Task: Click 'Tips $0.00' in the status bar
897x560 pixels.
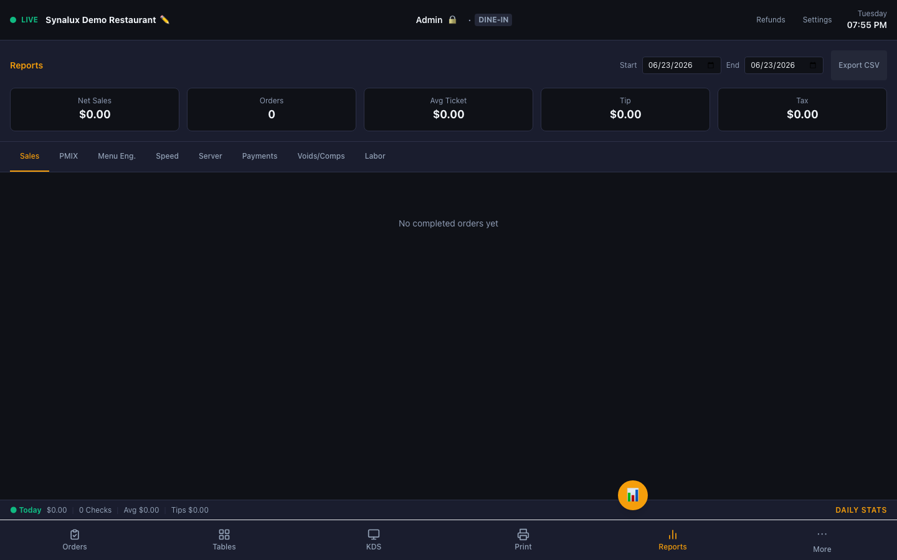Action: [x=190, y=510]
